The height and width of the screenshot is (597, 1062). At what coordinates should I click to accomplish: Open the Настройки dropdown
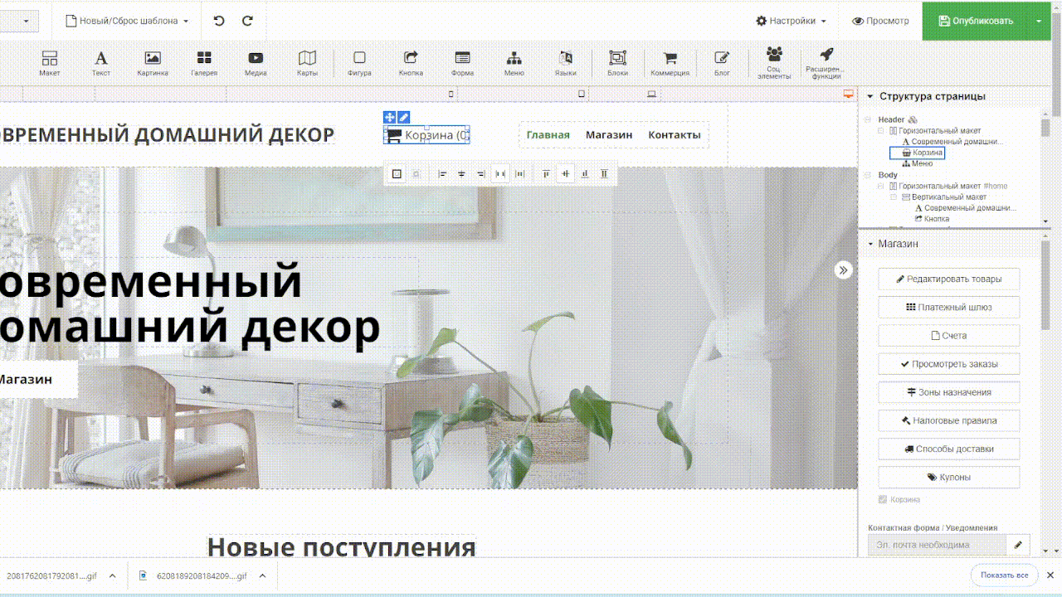coord(791,21)
